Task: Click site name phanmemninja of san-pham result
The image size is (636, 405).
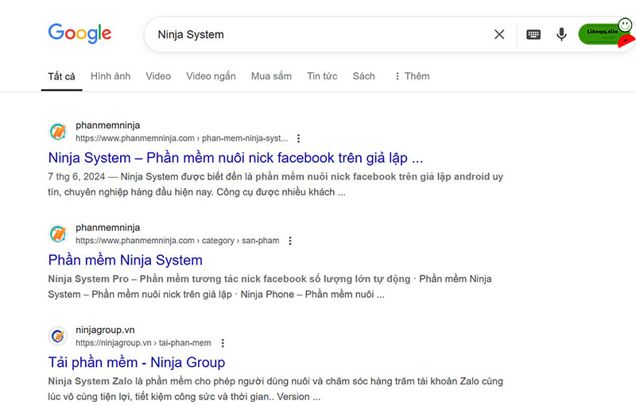Action: click(x=108, y=228)
